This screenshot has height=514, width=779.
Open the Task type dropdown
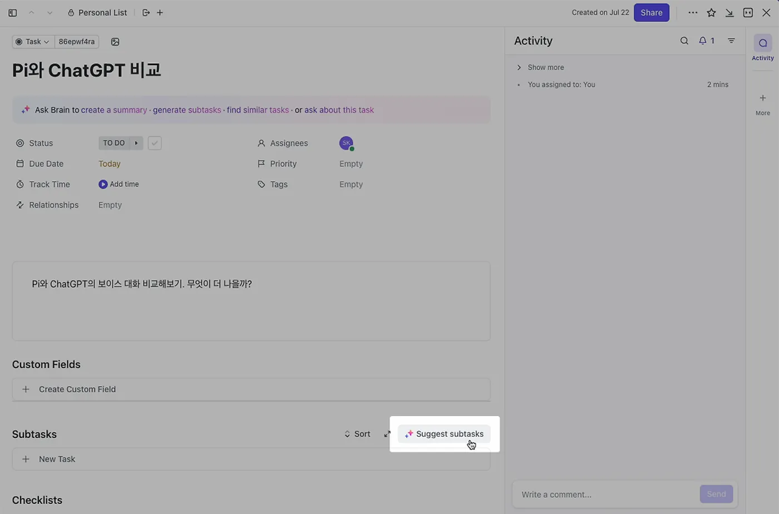point(33,42)
